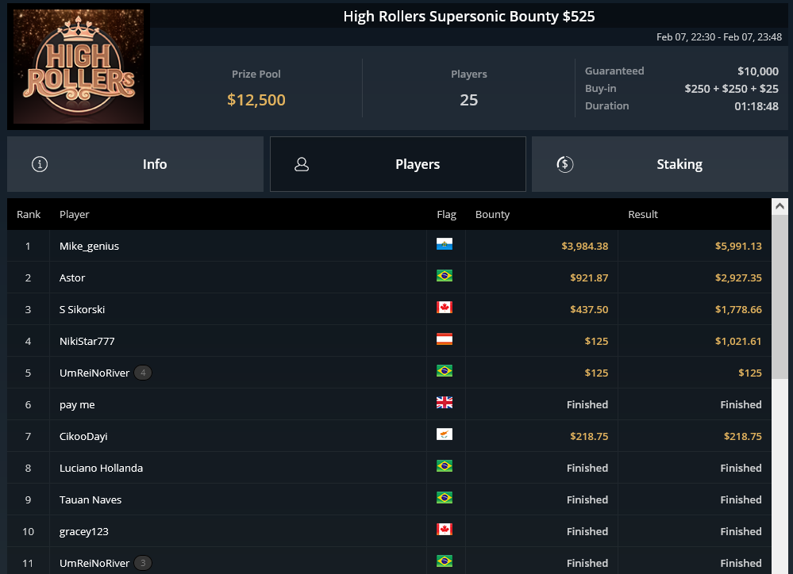
Task: Click the re-entry badge 4 beside UmReiNoRiver
Action: click(143, 373)
